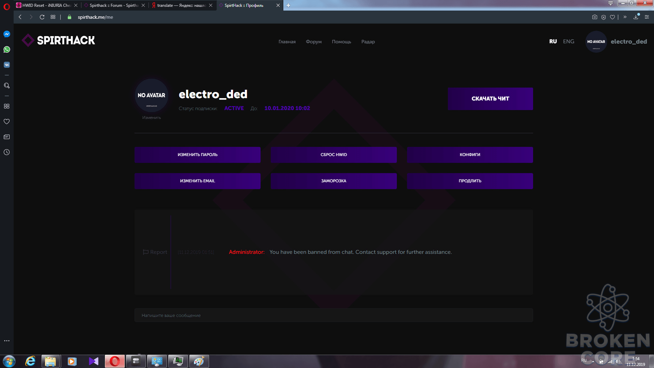Click the SPIRTHACK logo
The width and height of the screenshot is (654, 368).
[x=59, y=40]
